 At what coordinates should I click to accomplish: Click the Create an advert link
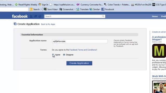point(159,32)
